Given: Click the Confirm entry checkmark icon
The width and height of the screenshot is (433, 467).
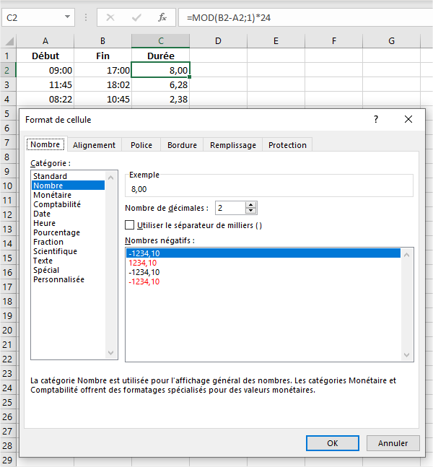Looking at the screenshot, I should [136, 17].
